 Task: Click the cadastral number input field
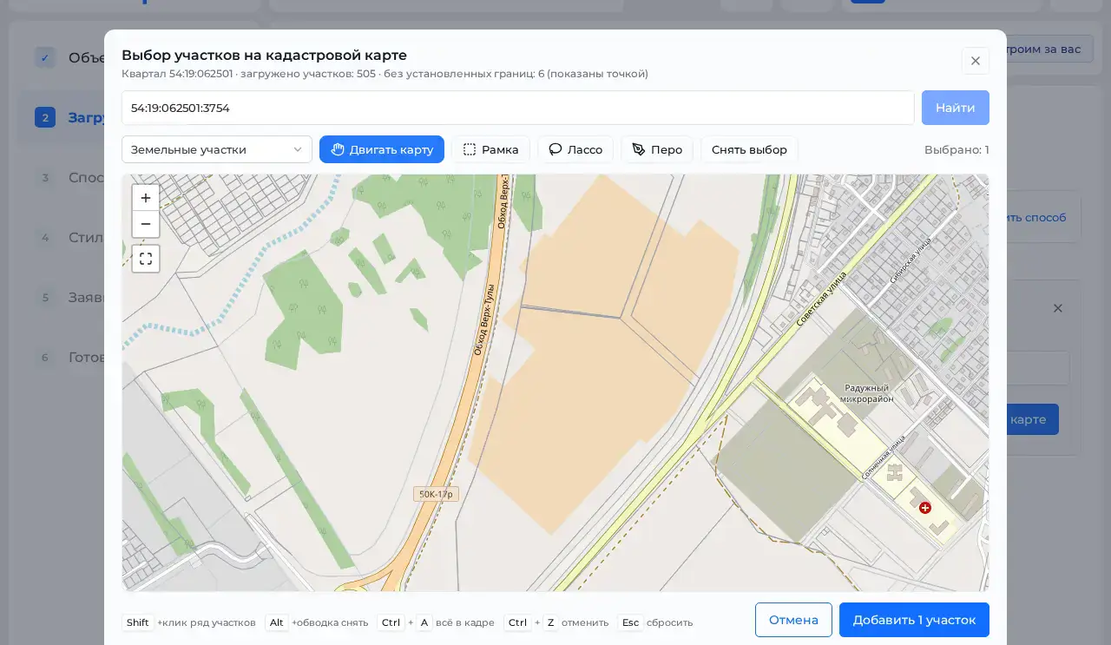pos(517,108)
